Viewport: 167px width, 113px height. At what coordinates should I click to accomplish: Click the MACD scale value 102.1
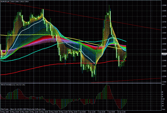pyautogui.click(x=164, y=84)
